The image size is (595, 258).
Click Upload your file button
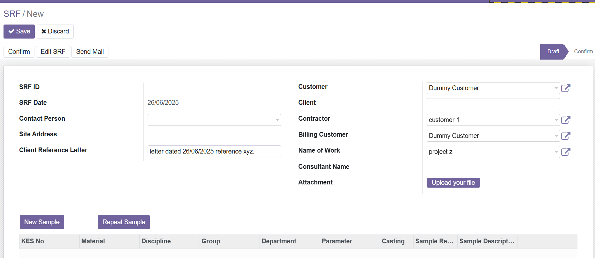point(453,183)
